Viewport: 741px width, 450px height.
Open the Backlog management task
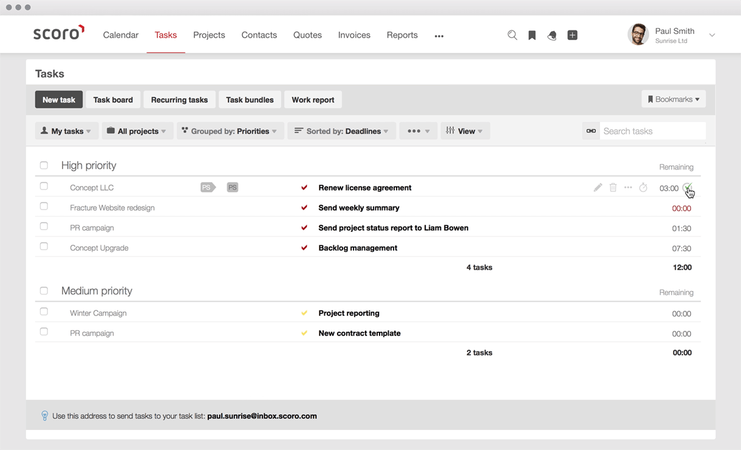coord(358,248)
